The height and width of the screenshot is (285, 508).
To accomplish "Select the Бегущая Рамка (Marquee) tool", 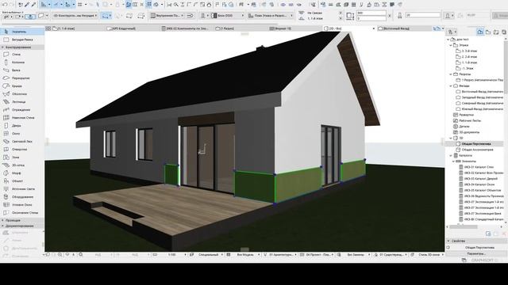I will pos(22,40).
